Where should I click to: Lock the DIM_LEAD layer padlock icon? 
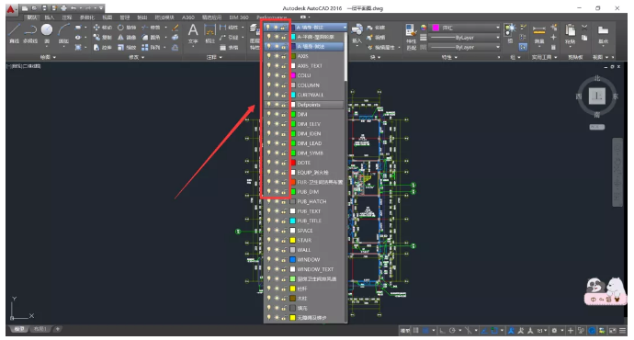coord(284,143)
